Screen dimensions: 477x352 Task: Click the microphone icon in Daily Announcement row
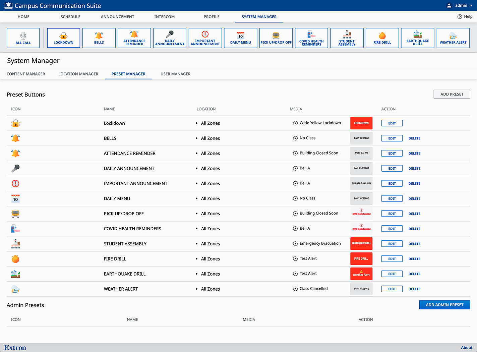(x=15, y=168)
